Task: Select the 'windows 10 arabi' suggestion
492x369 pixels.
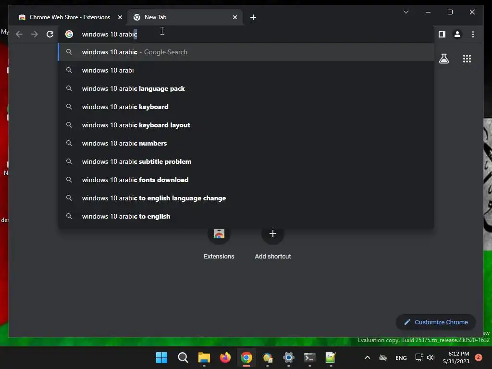Action: click(246, 70)
